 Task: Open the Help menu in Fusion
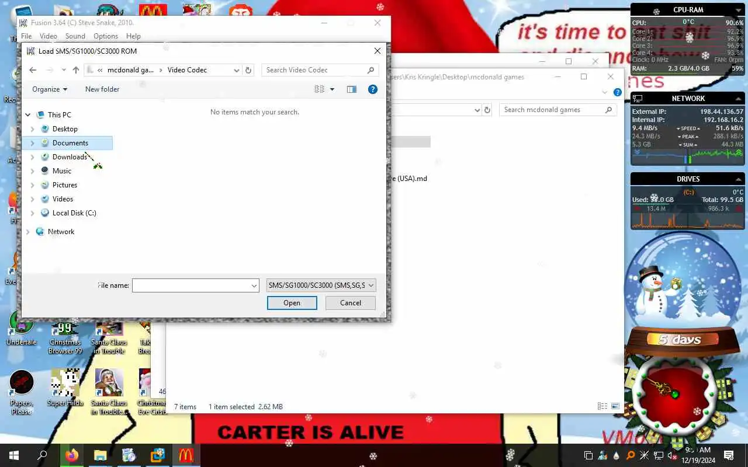coord(133,36)
